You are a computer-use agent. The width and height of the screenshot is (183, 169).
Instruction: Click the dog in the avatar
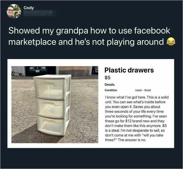tap(17, 14)
